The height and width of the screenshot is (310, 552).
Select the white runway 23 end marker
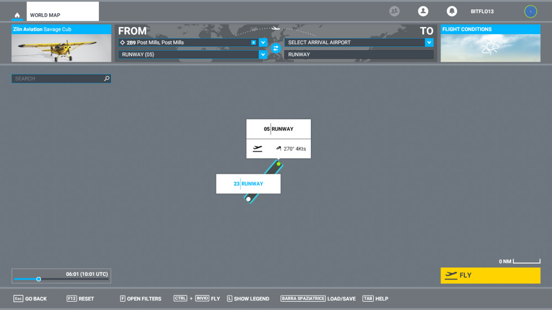coord(248,199)
